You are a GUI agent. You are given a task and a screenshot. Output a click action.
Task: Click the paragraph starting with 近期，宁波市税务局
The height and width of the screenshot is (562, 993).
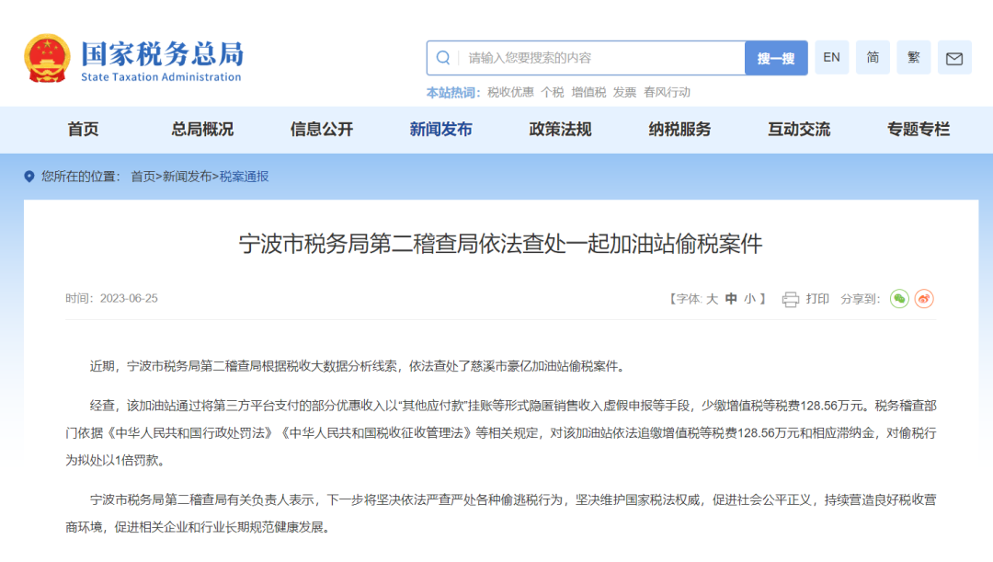point(360,366)
